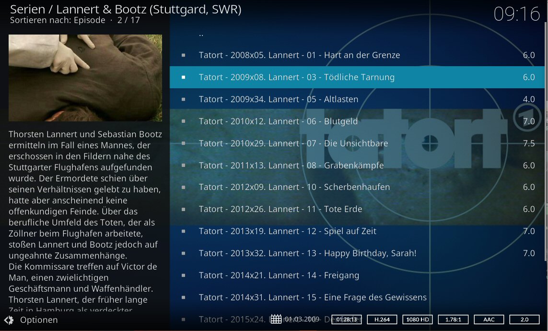Open episode 'Tödliche Tarnung'
Viewport: 548px width, 331px height.
(357, 77)
